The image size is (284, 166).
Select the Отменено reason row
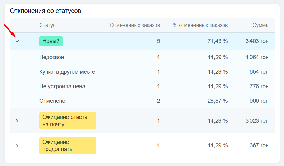pos(52,101)
